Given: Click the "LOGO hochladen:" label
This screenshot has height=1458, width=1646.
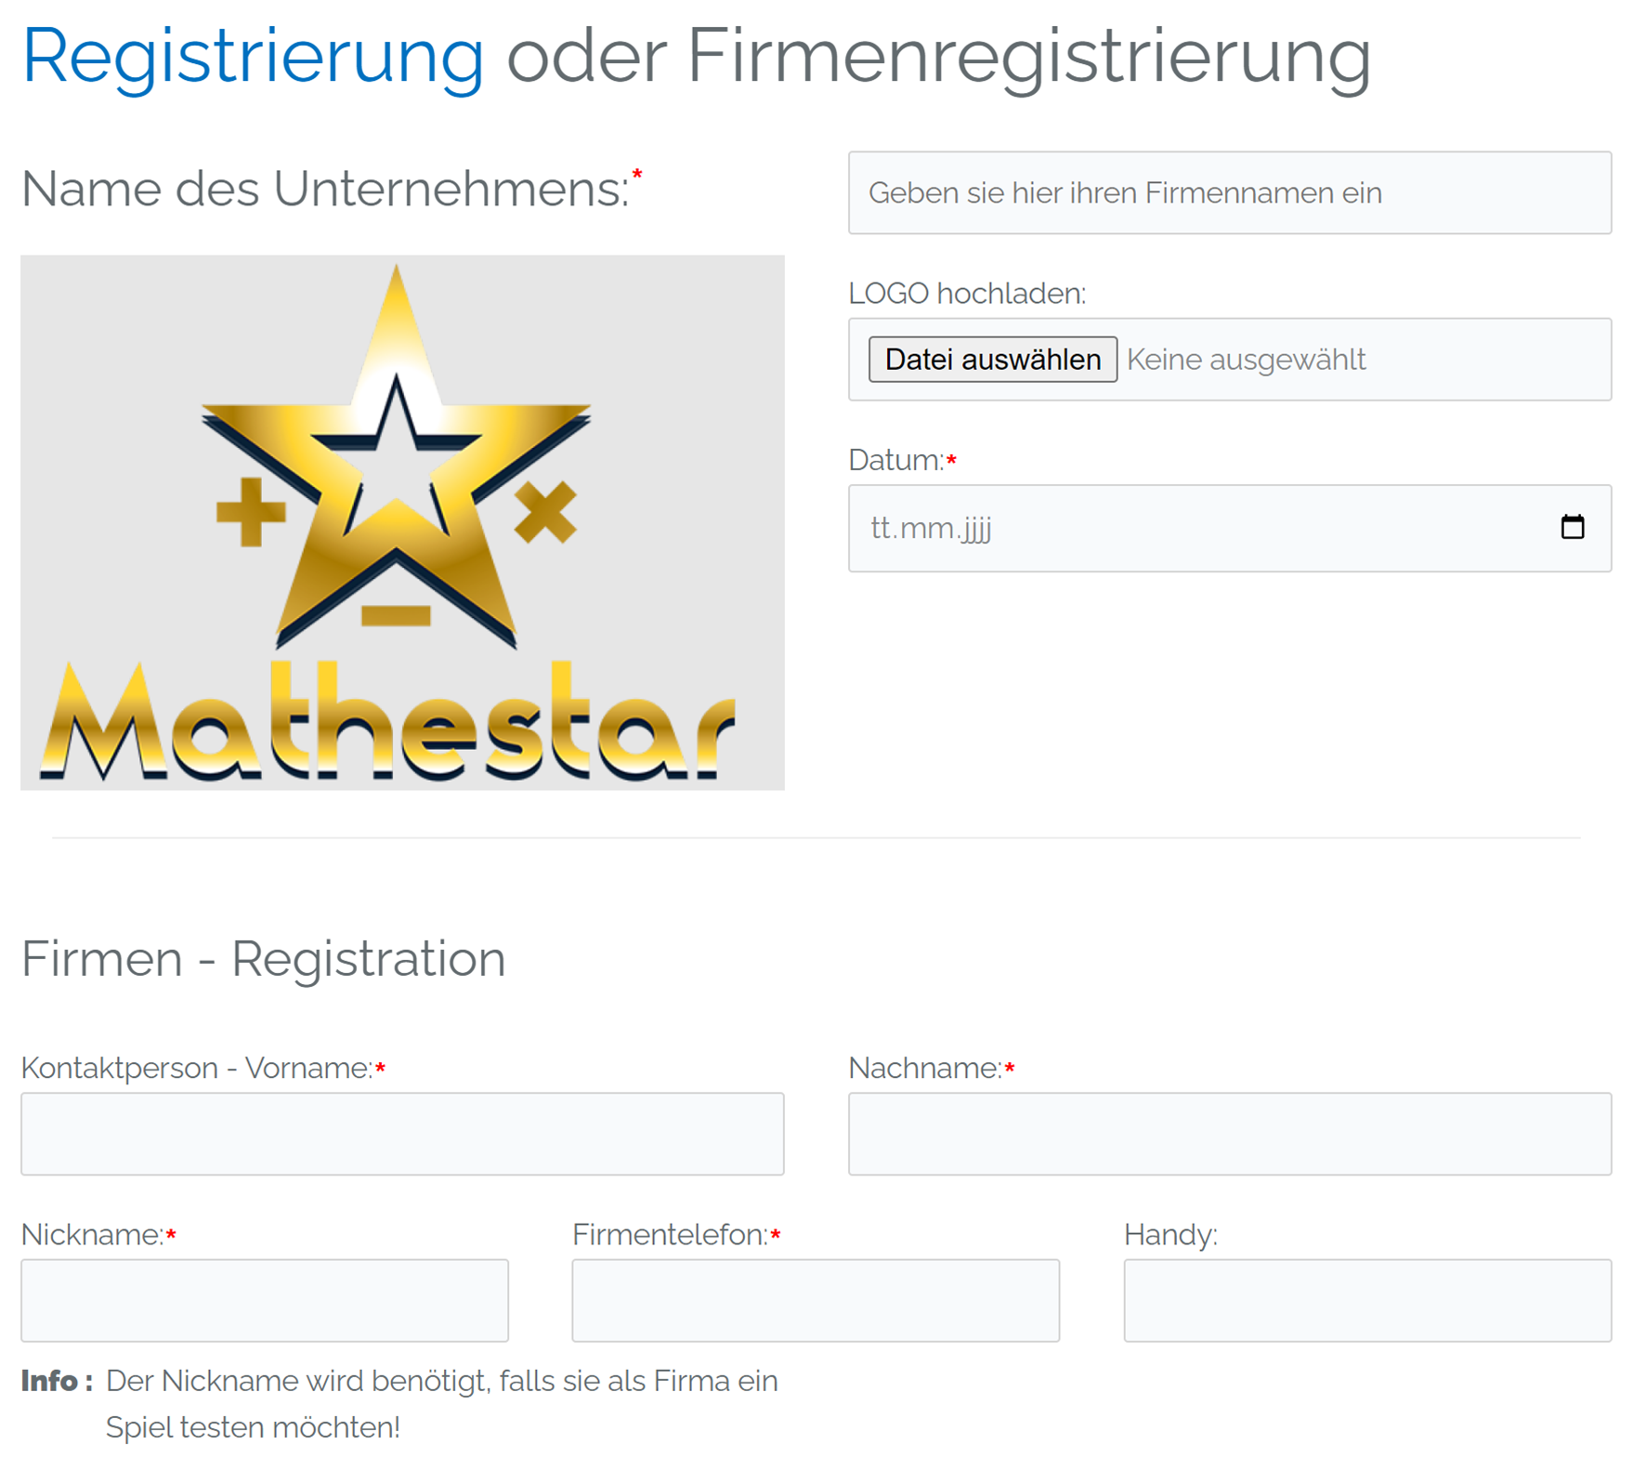Looking at the screenshot, I should point(966,294).
